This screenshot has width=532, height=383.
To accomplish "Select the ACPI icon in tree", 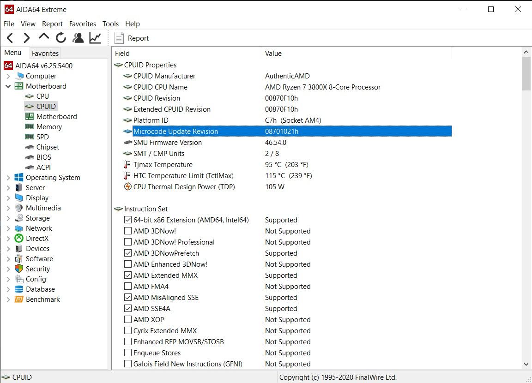I will [x=30, y=168].
